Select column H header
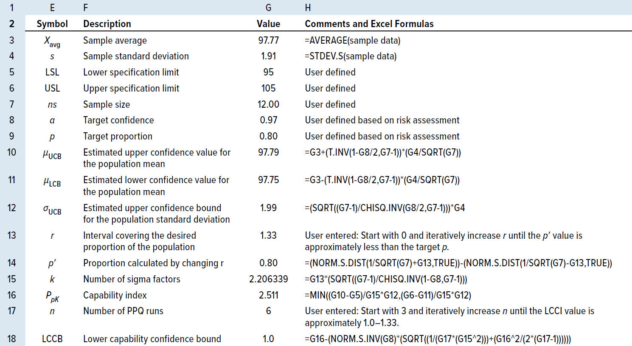This screenshot has height=346, width=632. click(x=308, y=8)
